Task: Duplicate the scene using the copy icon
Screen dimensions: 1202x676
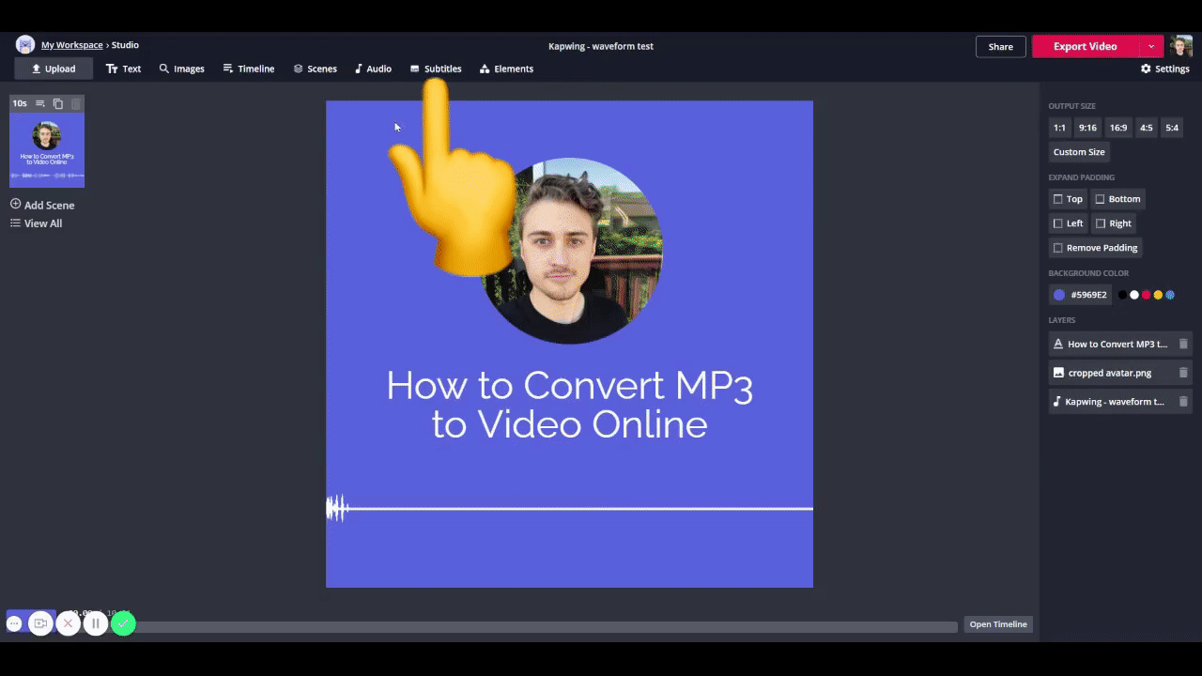Action: coord(58,103)
